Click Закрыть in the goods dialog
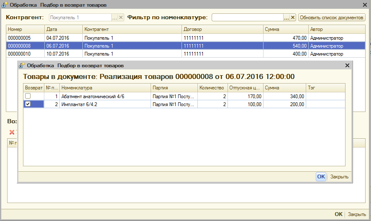The width and height of the screenshot is (371, 221). pos(339,177)
